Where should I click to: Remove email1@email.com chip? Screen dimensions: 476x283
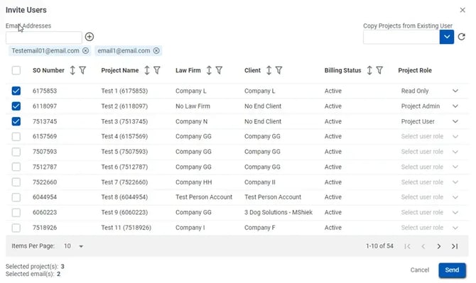[156, 50]
